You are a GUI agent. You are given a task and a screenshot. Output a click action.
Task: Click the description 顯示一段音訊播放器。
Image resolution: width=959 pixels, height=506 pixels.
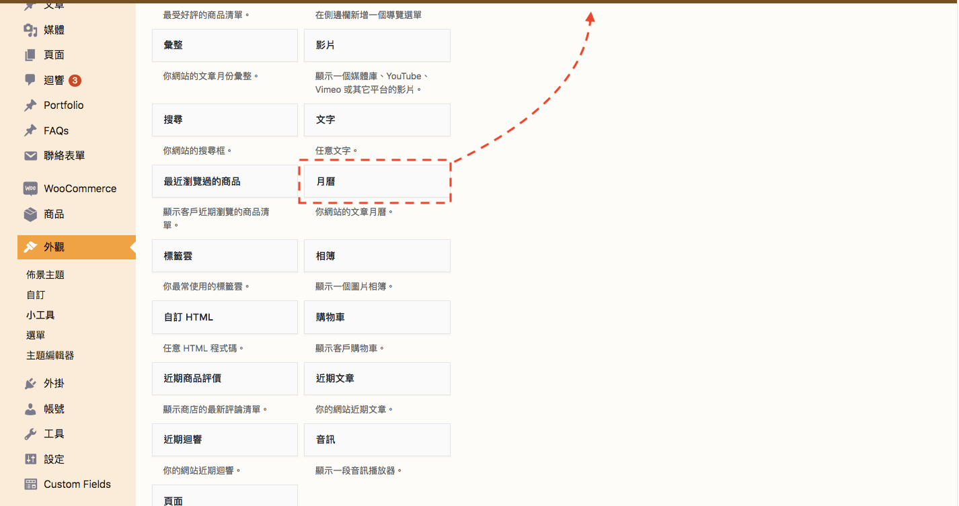pos(359,471)
